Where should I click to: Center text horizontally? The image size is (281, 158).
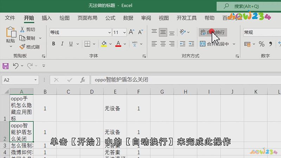(x=163, y=44)
